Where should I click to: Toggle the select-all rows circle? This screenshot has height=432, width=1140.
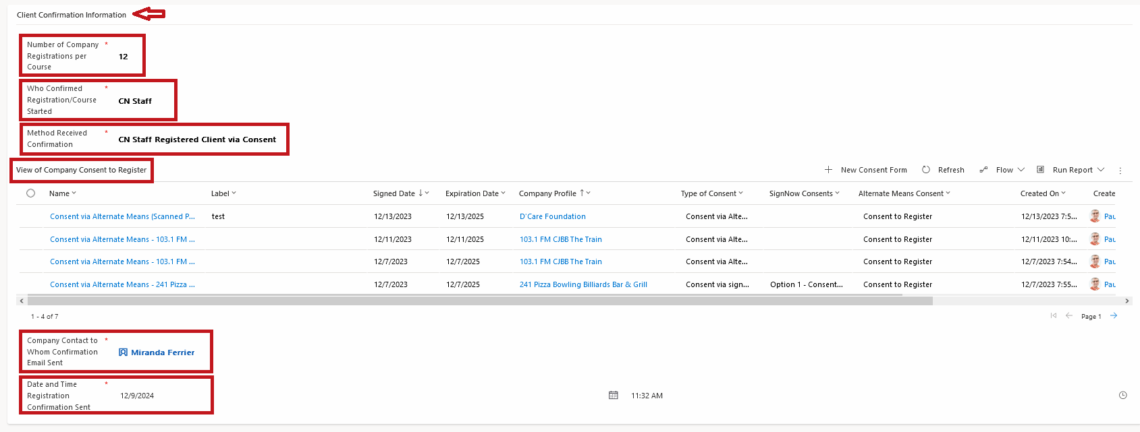point(31,193)
